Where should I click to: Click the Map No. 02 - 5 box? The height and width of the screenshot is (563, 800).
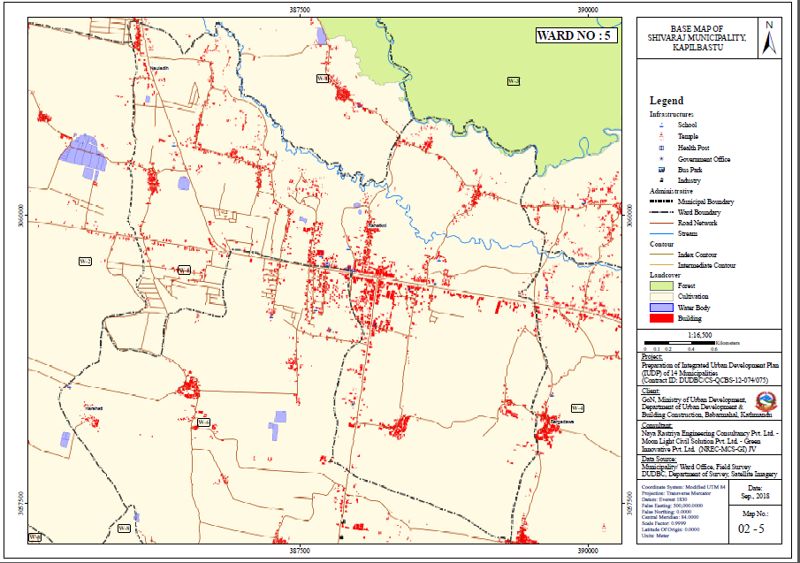[750, 525]
